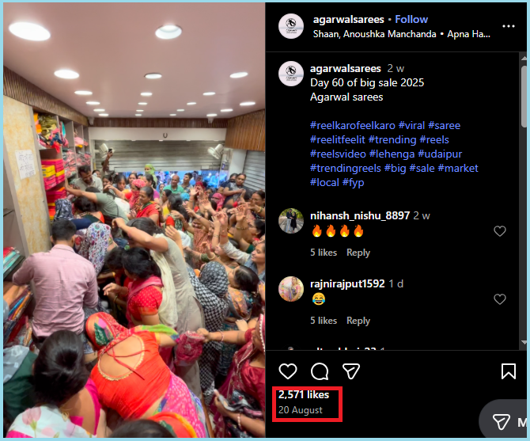Follow the agarwalsarees account

coord(411,19)
